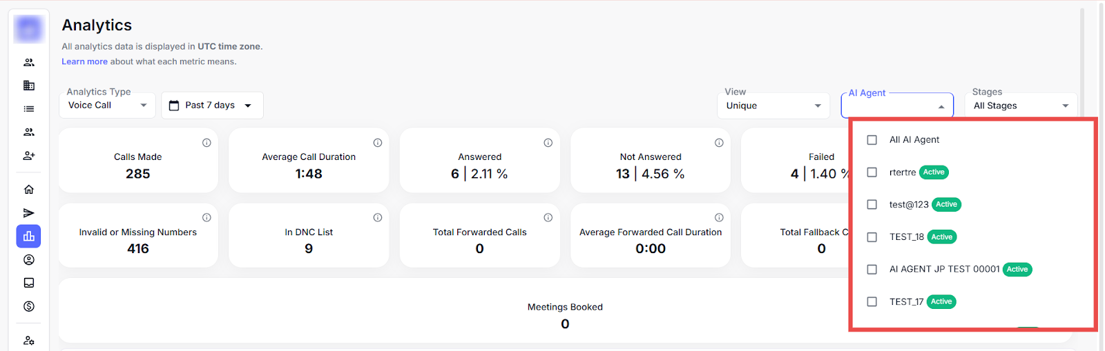Image resolution: width=1105 pixels, height=351 pixels.
Task: Open the home icon in sidebar
Action: 29,190
